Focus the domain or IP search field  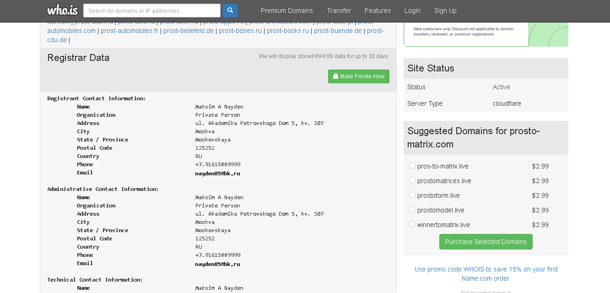point(152,11)
